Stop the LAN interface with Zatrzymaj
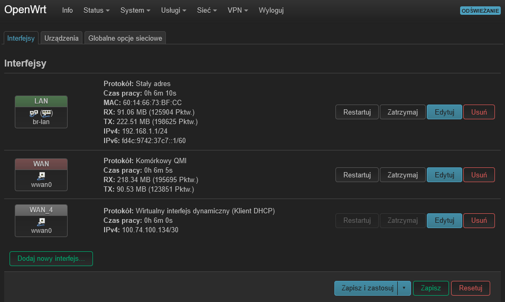The width and height of the screenshot is (505, 302). [x=403, y=112]
